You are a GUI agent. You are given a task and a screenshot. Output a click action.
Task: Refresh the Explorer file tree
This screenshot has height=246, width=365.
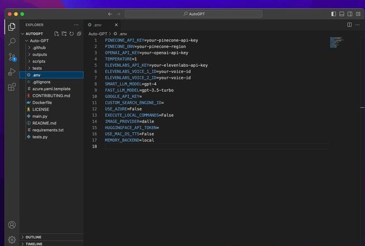(72, 34)
